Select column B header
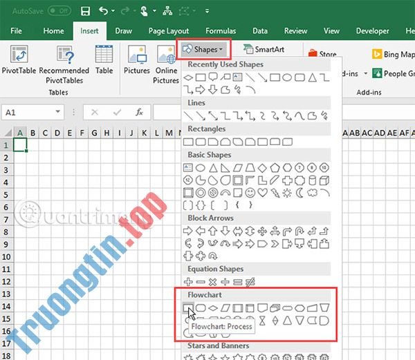This screenshot has width=415, height=360. 33,133
